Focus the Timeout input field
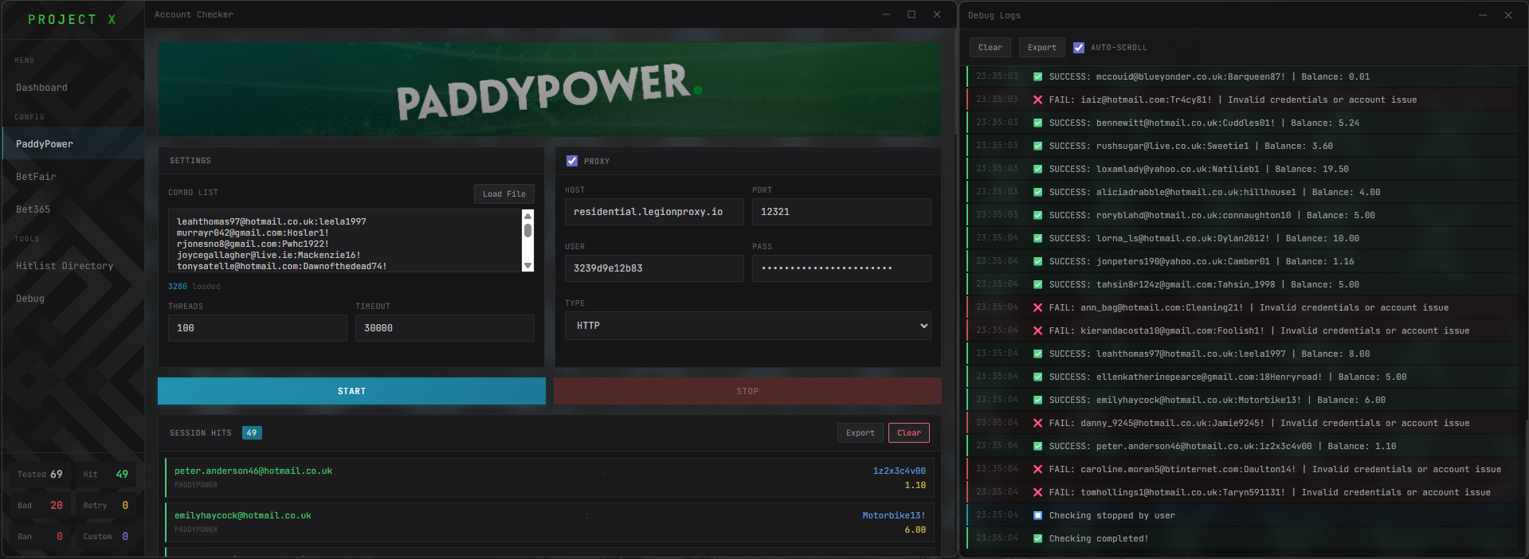Viewport: 1529px width, 559px height. (445, 328)
